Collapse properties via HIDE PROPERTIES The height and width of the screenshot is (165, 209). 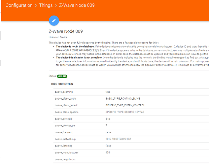tap(62, 84)
